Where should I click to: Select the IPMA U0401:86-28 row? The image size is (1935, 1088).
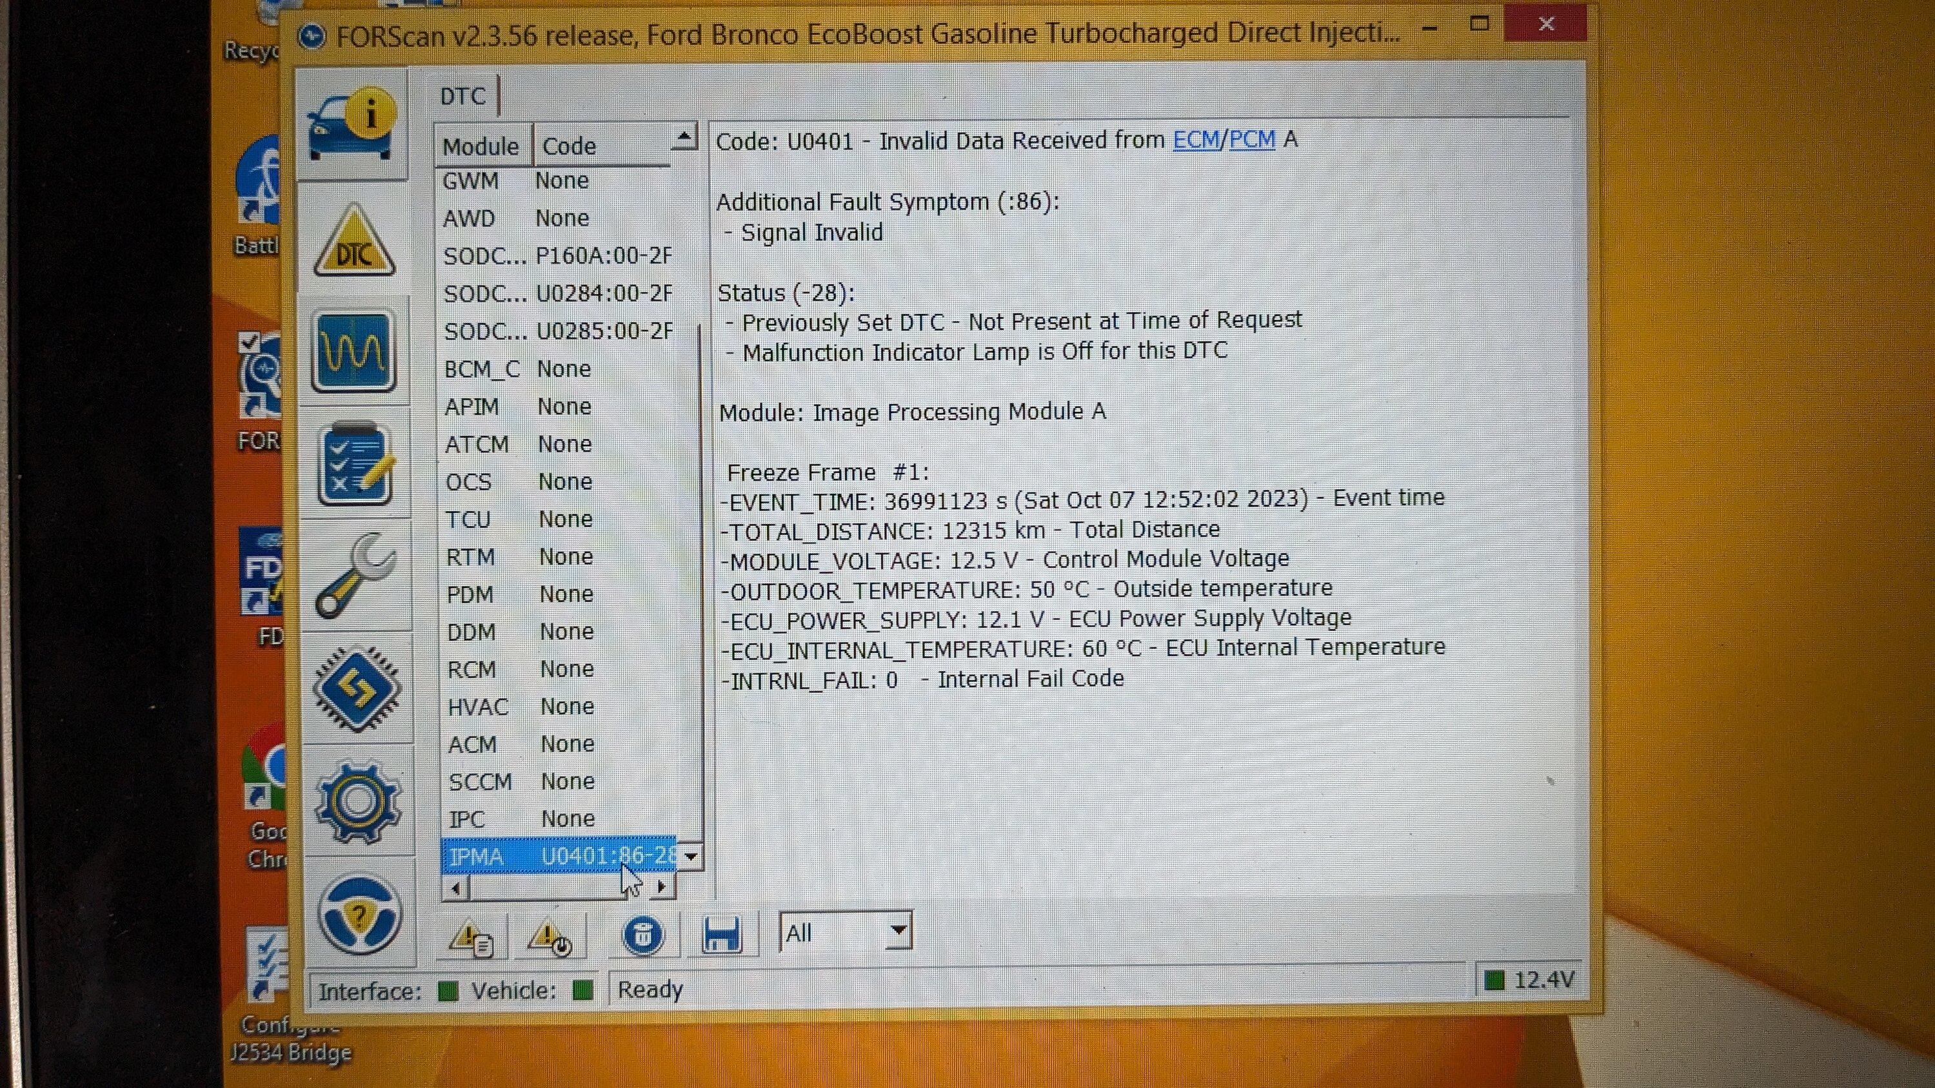[x=559, y=856]
